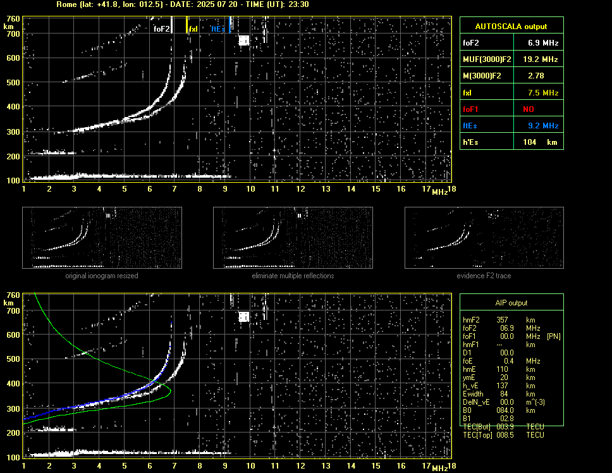
Task: Click the white foF2 marker label on top ionogram
Action: (x=162, y=29)
